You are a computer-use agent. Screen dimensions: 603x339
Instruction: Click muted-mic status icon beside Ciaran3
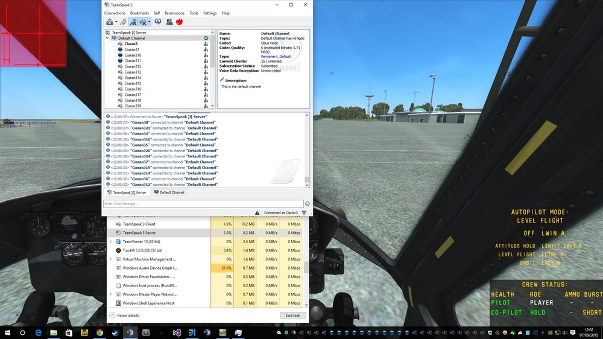tap(121, 44)
